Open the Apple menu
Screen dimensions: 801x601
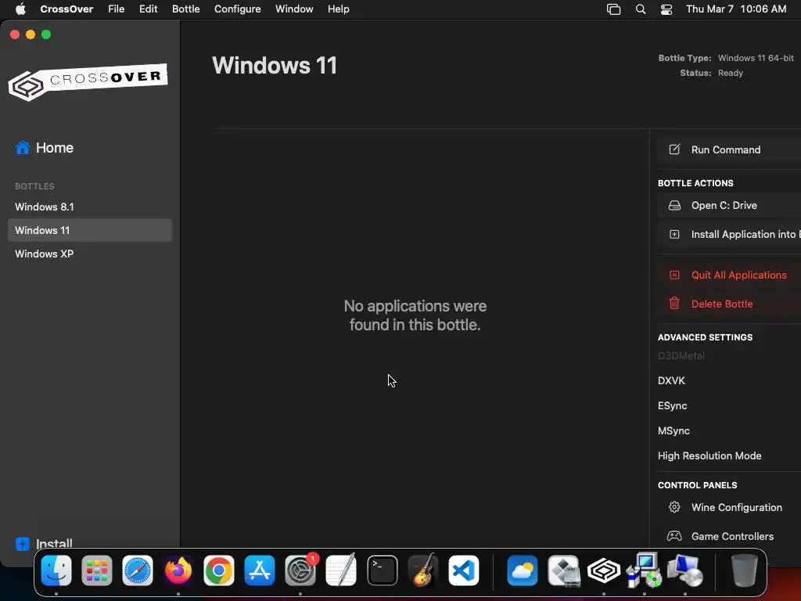coord(20,9)
